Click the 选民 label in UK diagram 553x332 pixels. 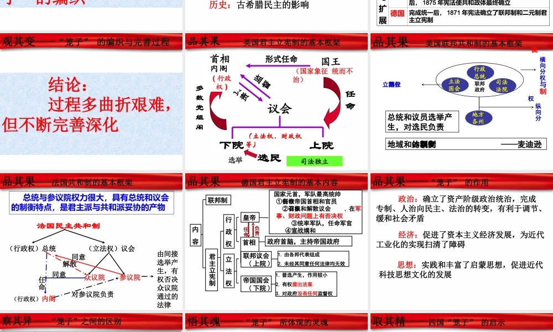[x=269, y=158]
